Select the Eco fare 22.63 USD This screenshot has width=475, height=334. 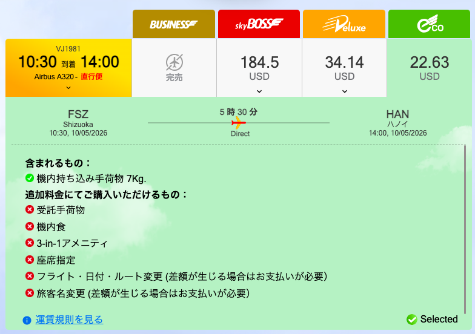430,67
